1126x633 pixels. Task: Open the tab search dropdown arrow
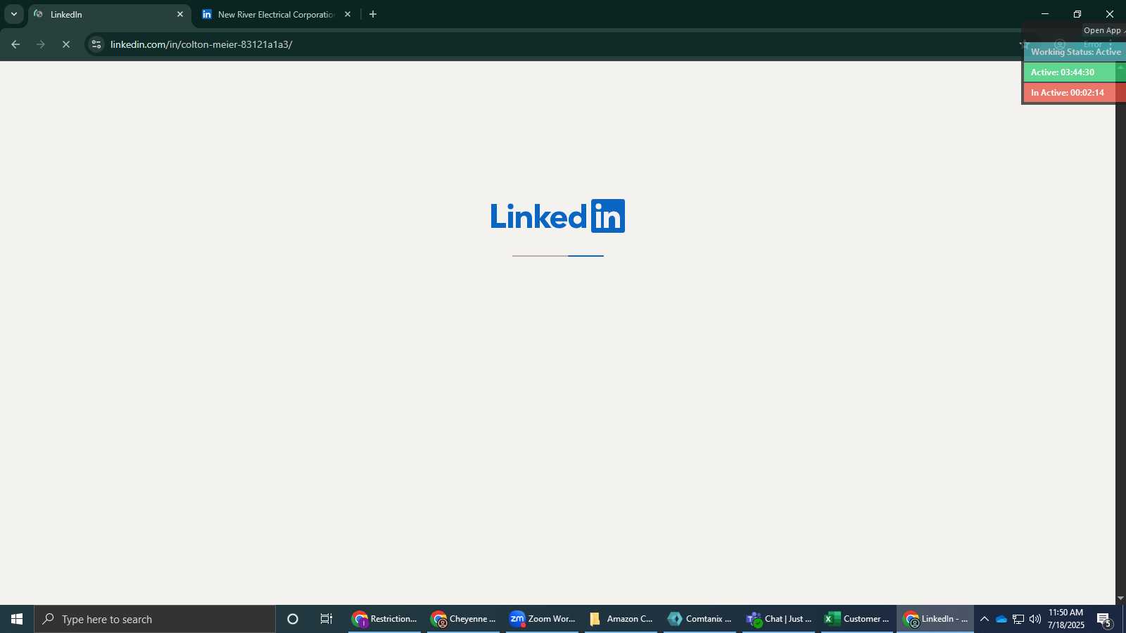click(x=13, y=14)
